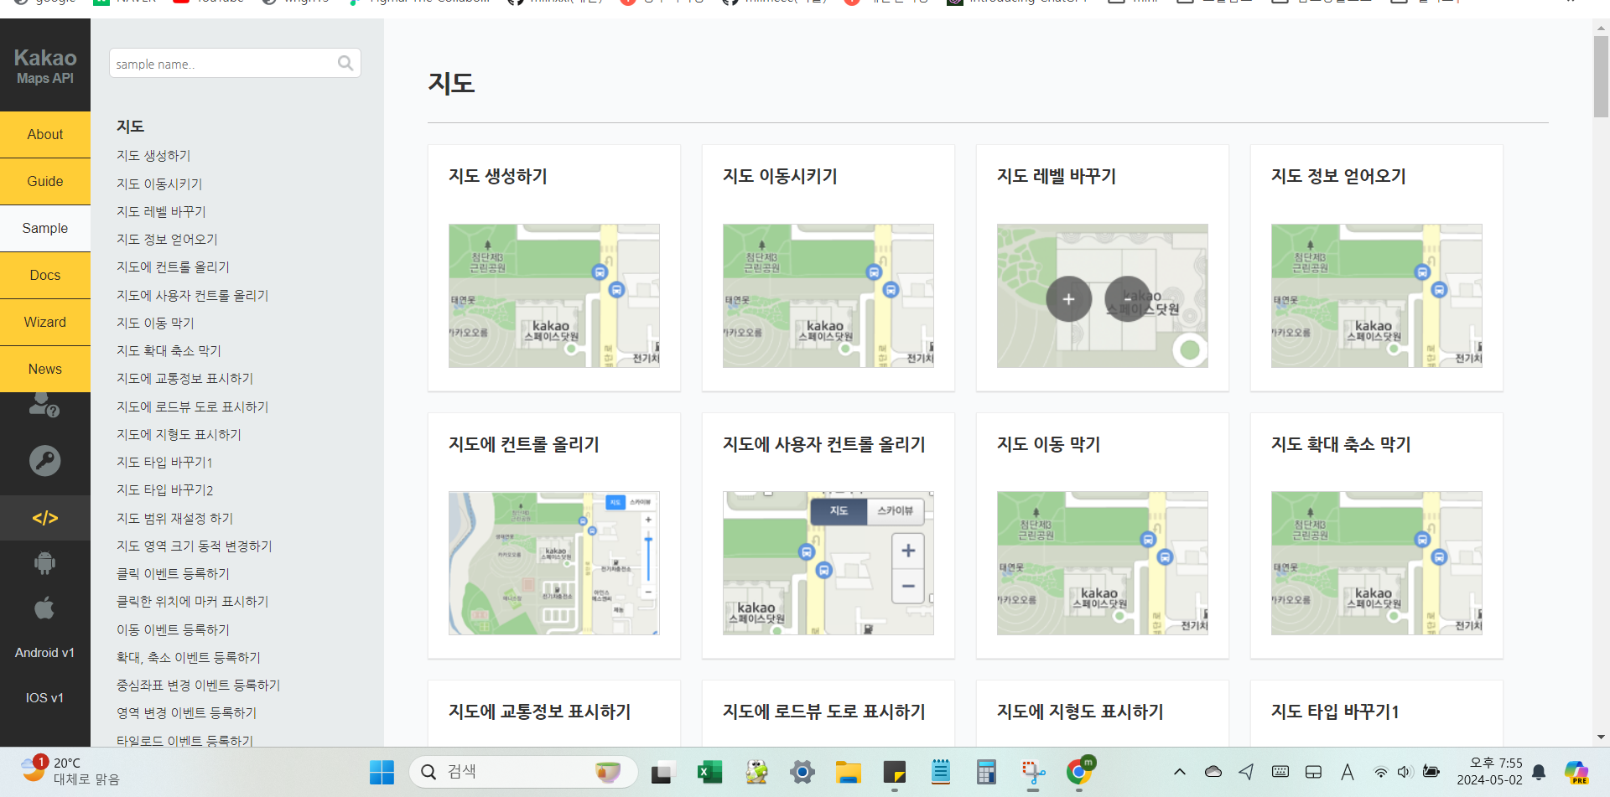This screenshot has width=1610, height=797.
Task: Open the Docs menu item
Action: point(45,275)
